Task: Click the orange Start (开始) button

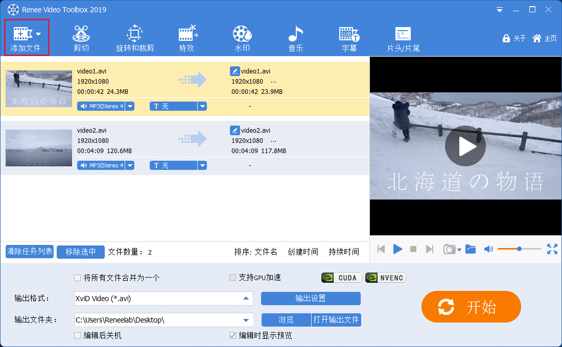Action: [471, 307]
